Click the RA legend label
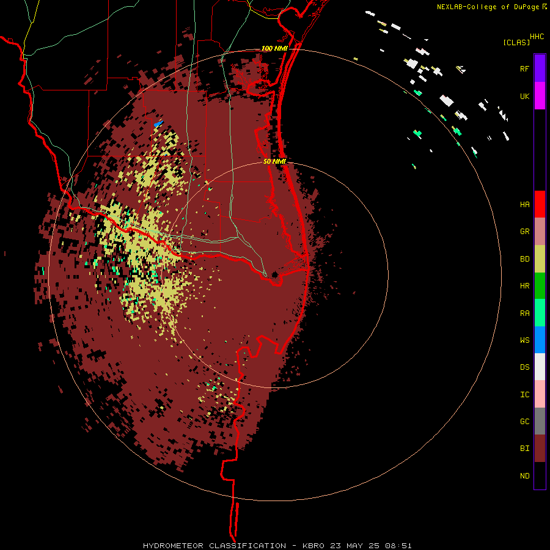Image resolution: width=550 pixels, height=550 pixels. pyautogui.click(x=524, y=313)
